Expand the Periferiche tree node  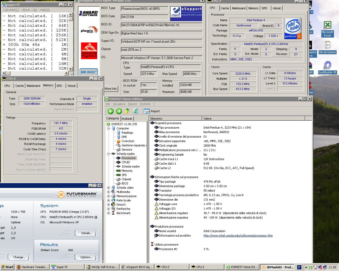pyautogui.click(x=109, y=209)
